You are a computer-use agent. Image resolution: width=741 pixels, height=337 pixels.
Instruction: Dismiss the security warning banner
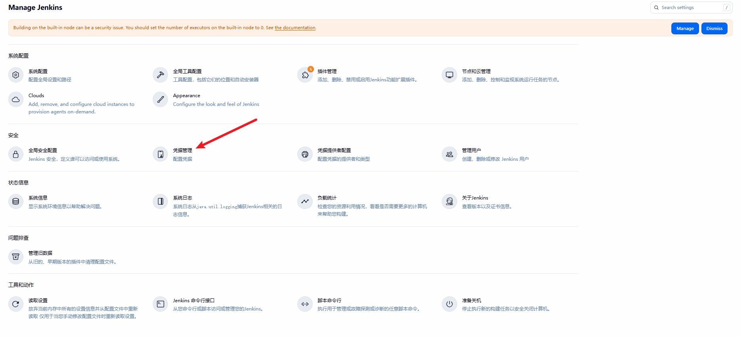(x=714, y=28)
